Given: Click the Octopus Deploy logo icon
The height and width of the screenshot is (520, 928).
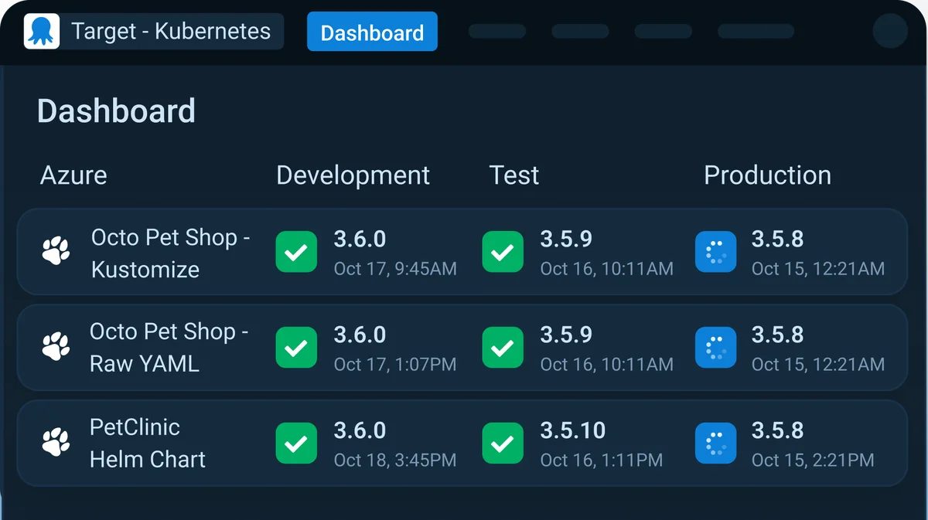Looking at the screenshot, I should [x=43, y=31].
